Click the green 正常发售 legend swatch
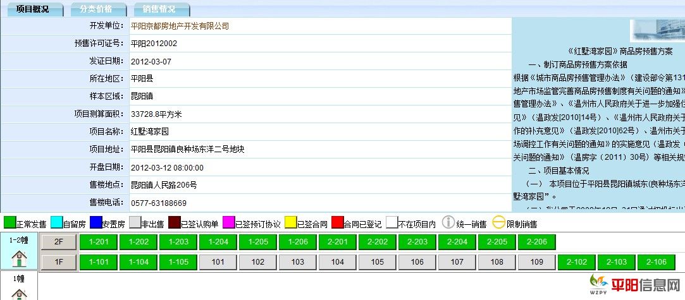Screen dimensions: 685x300 [x=9, y=222]
